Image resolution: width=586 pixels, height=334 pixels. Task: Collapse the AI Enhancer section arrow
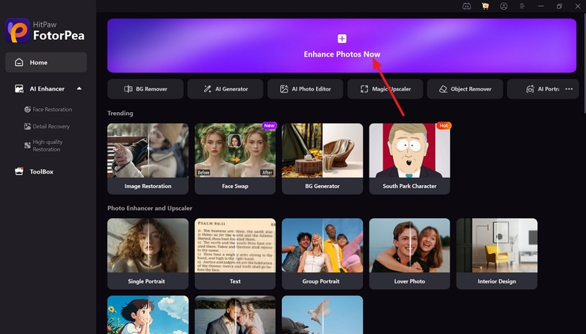point(79,88)
